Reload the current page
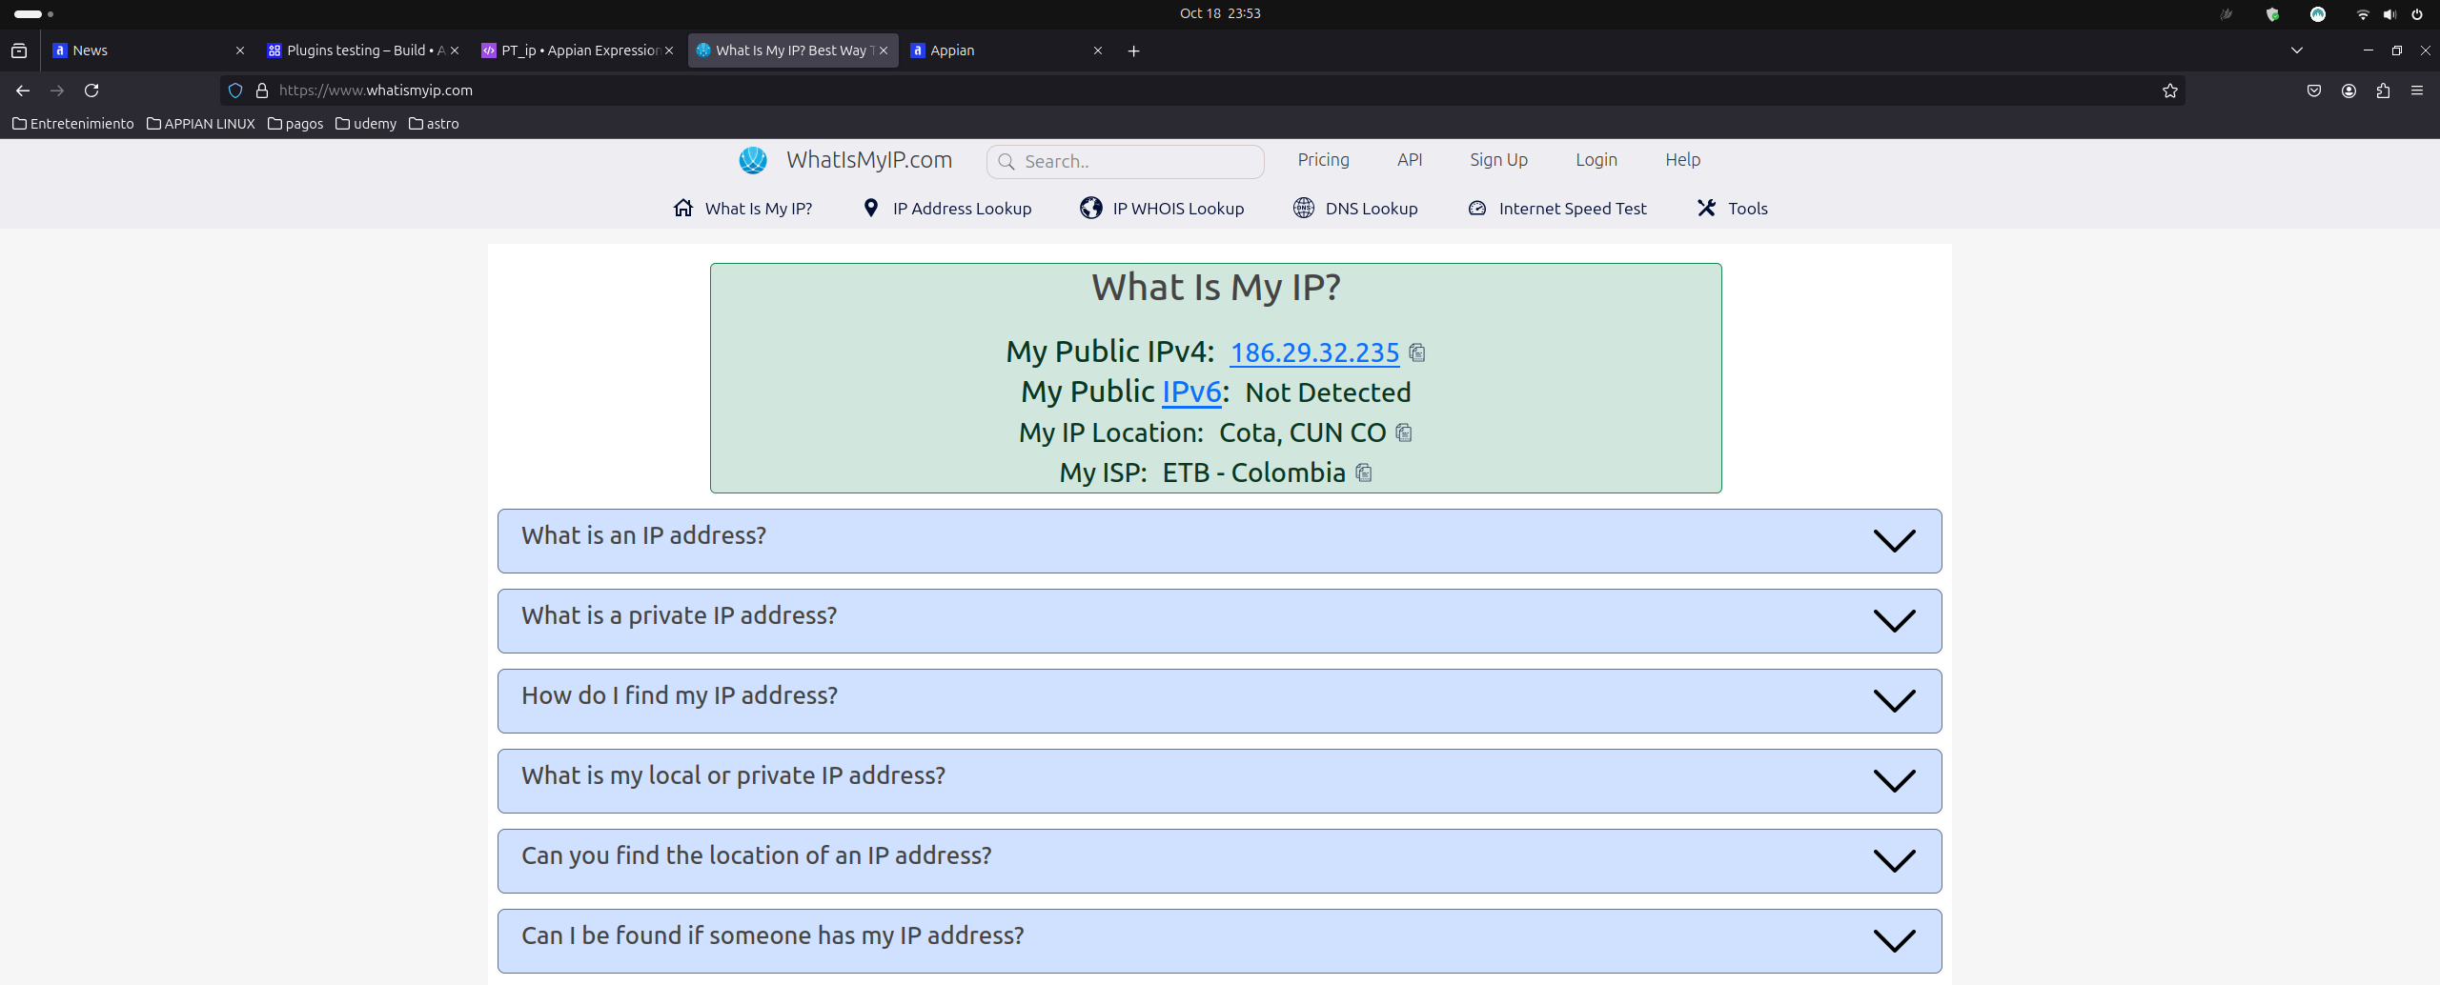This screenshot has height=985, width=2440. pos(91,90)
